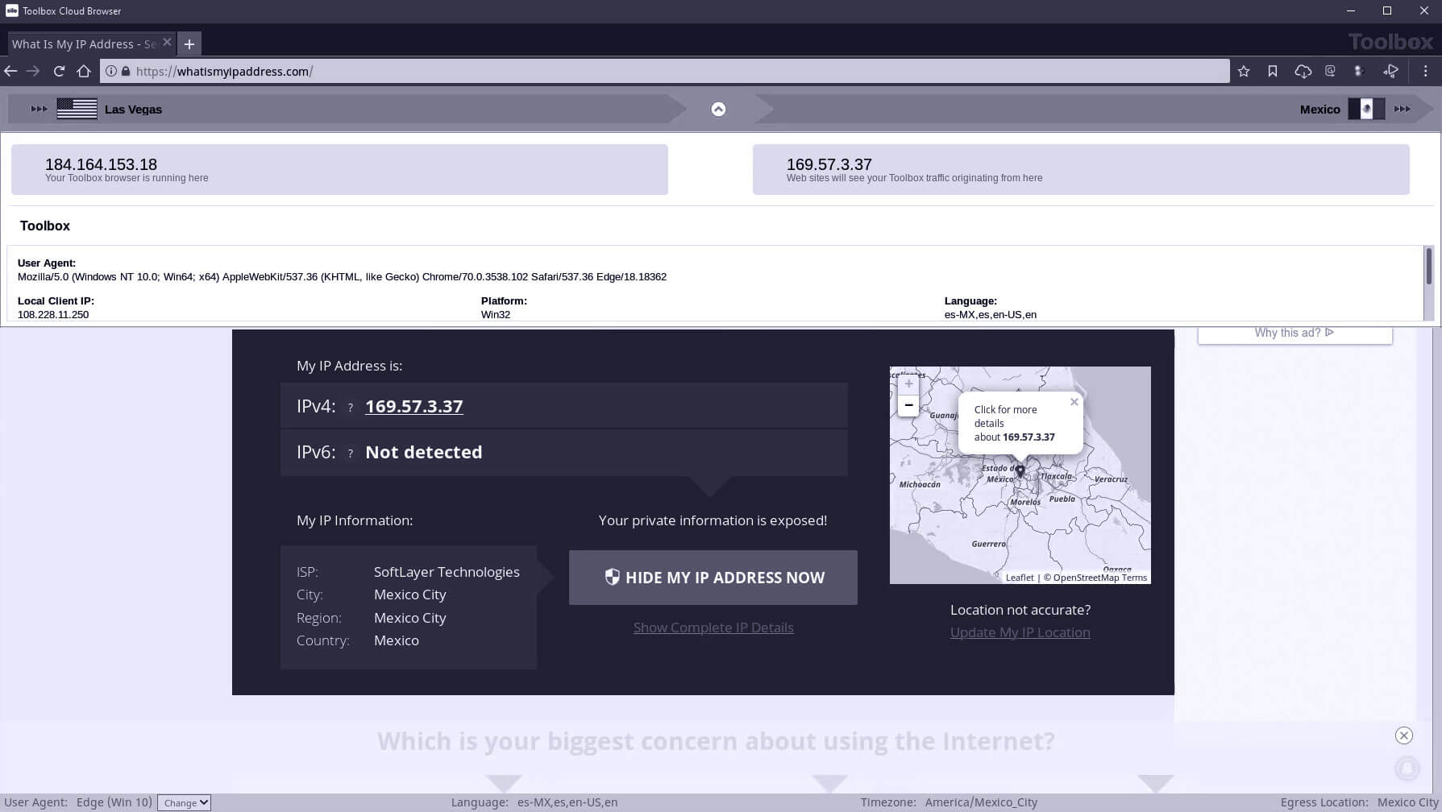Click HIDE MY IP ADDRESS NOW button
The image size is (1442, 812).
click(x=713, y=578)
